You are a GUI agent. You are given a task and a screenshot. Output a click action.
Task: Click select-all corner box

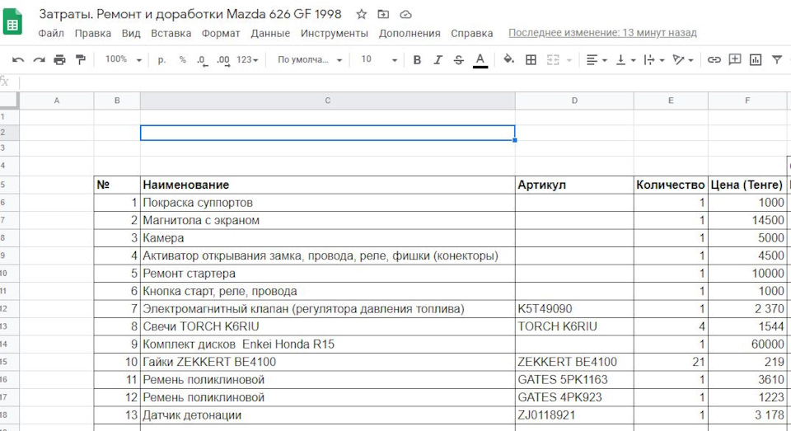click(9, 101)
